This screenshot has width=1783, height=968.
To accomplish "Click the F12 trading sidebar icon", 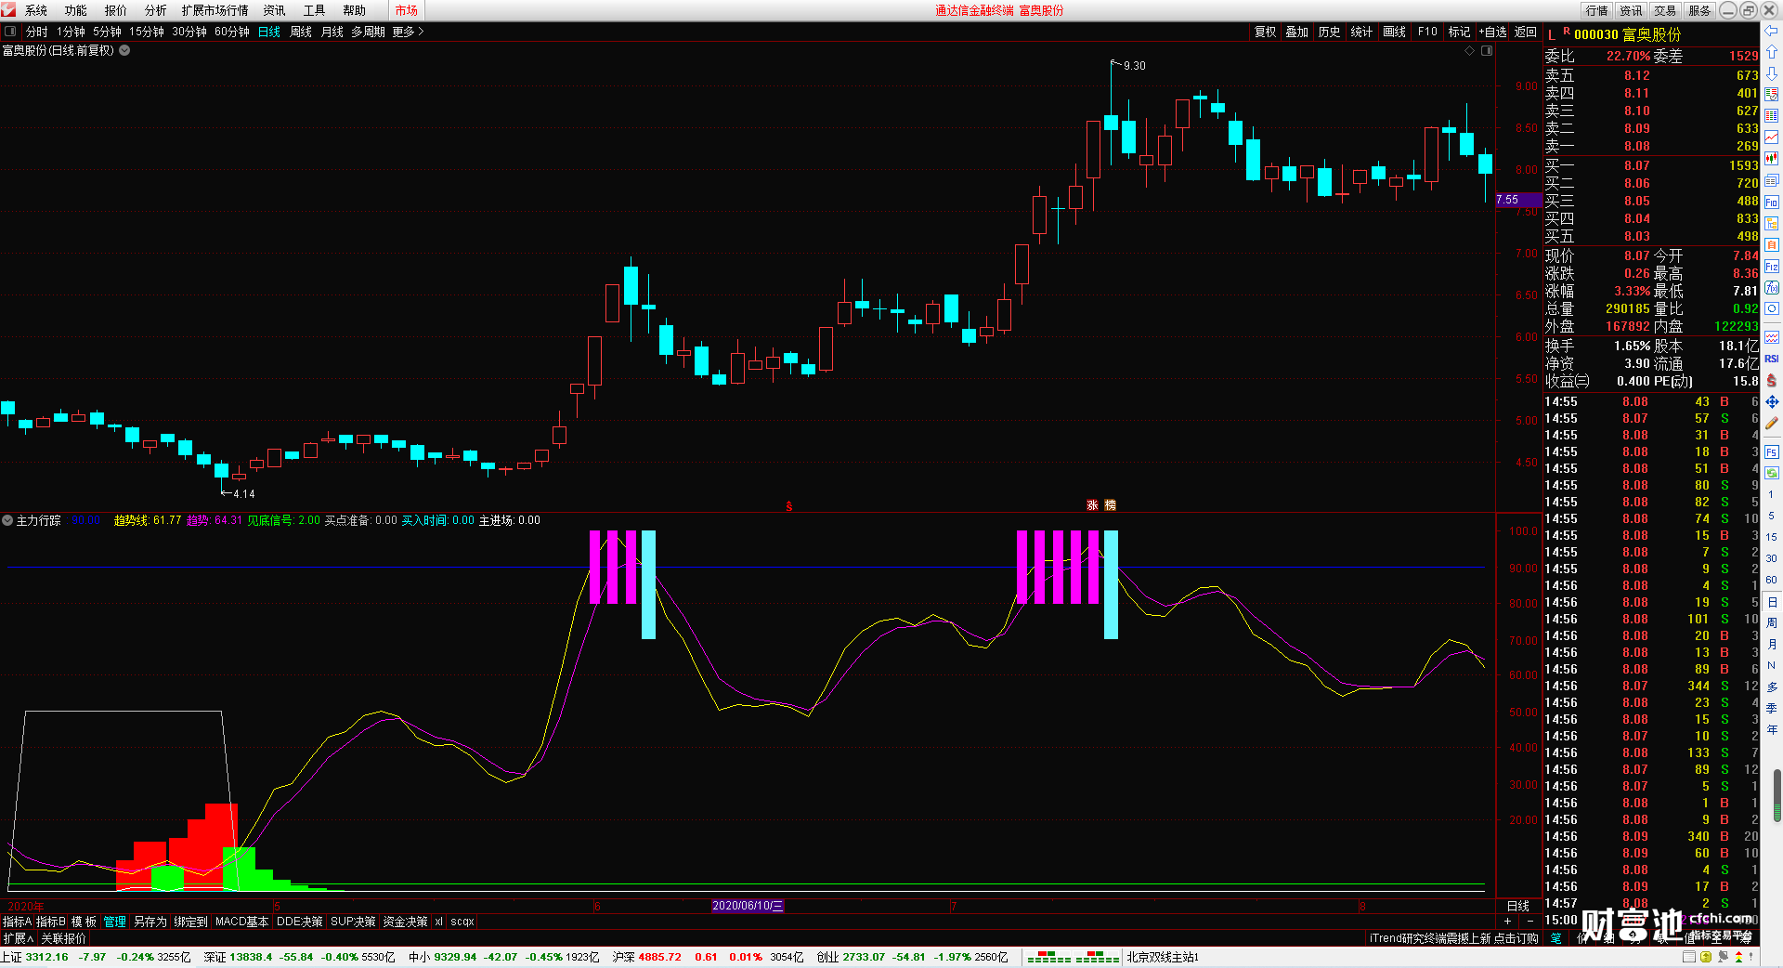I will (x=1772, y=266).
